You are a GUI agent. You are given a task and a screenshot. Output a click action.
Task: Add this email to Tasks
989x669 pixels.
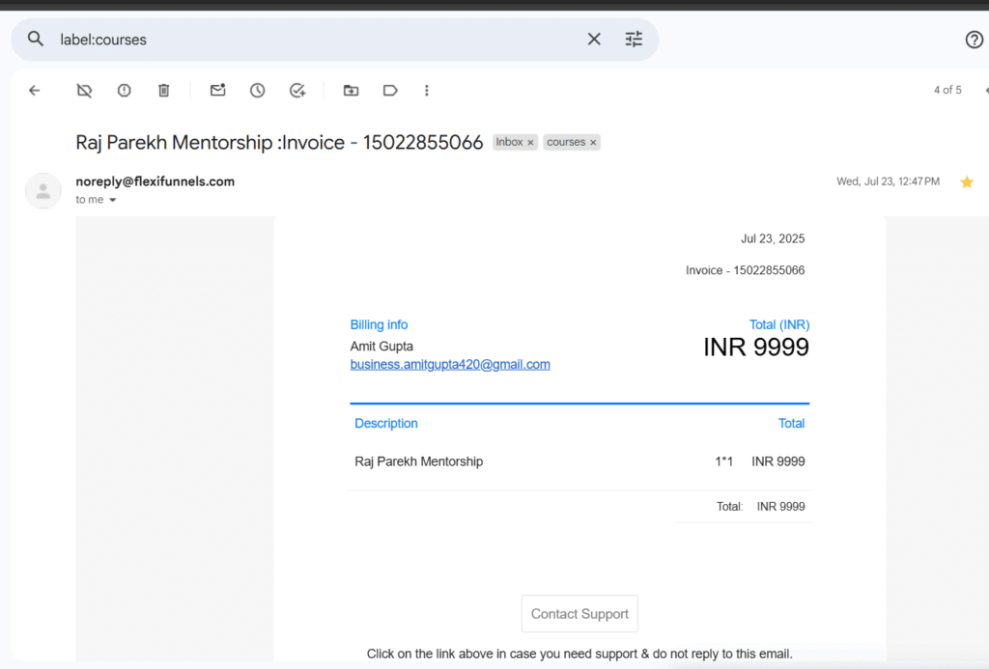click(x=297, y=91)
